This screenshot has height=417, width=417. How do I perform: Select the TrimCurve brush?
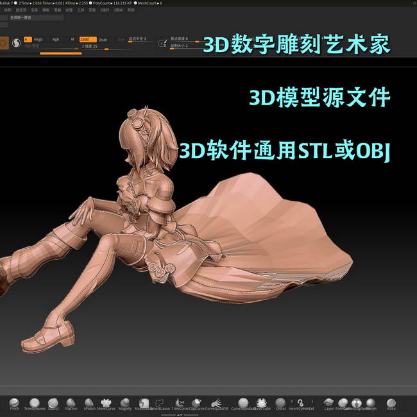pos(180,404)
